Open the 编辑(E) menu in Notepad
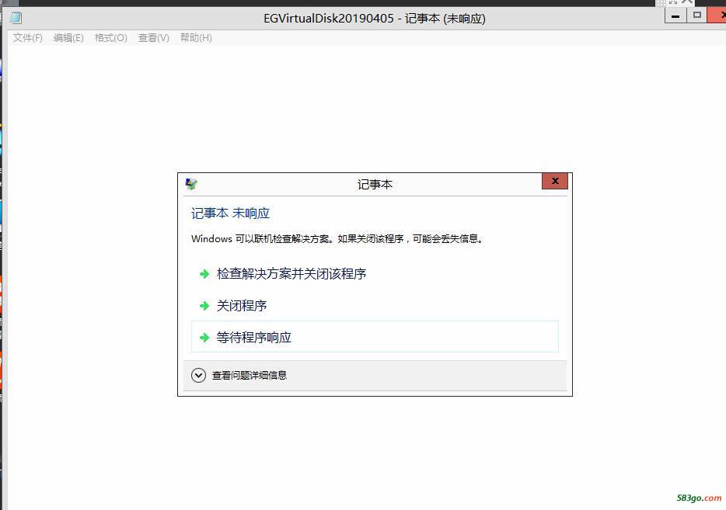 click(x=68, y=38)
